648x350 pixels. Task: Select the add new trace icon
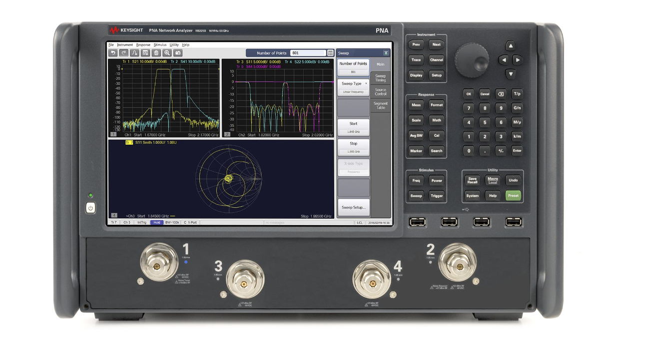(x=134, y=52)
